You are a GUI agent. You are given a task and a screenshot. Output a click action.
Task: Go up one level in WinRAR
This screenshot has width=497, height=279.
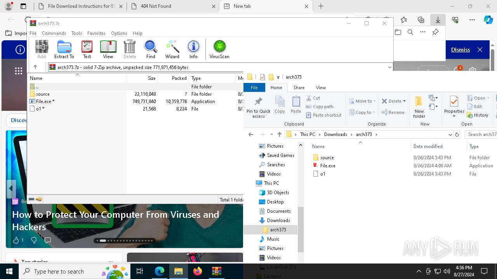click(x=35, y=67)
